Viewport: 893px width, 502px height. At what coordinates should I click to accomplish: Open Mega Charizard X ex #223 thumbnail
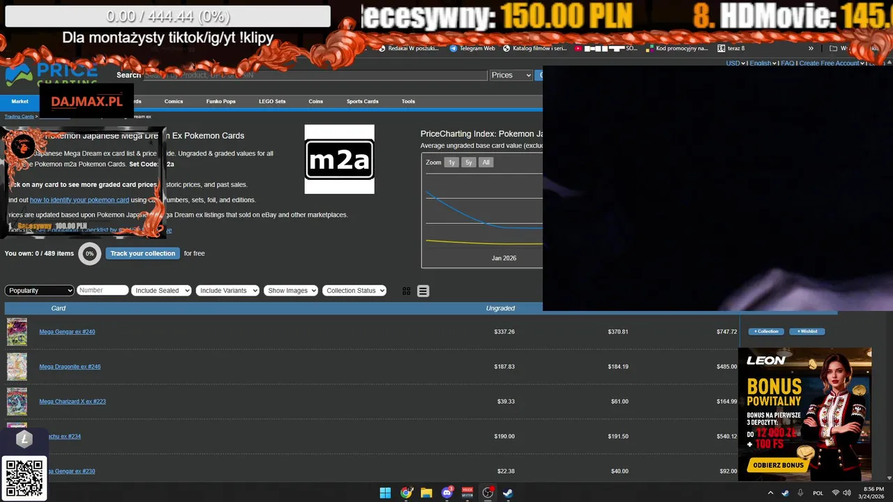pyautogui.click(x=17, y=402)
